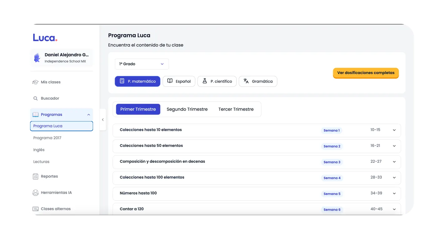Viewport: 438px width, 239px height.
Task: Click the page range 22-27
Action: coord(376,162)
